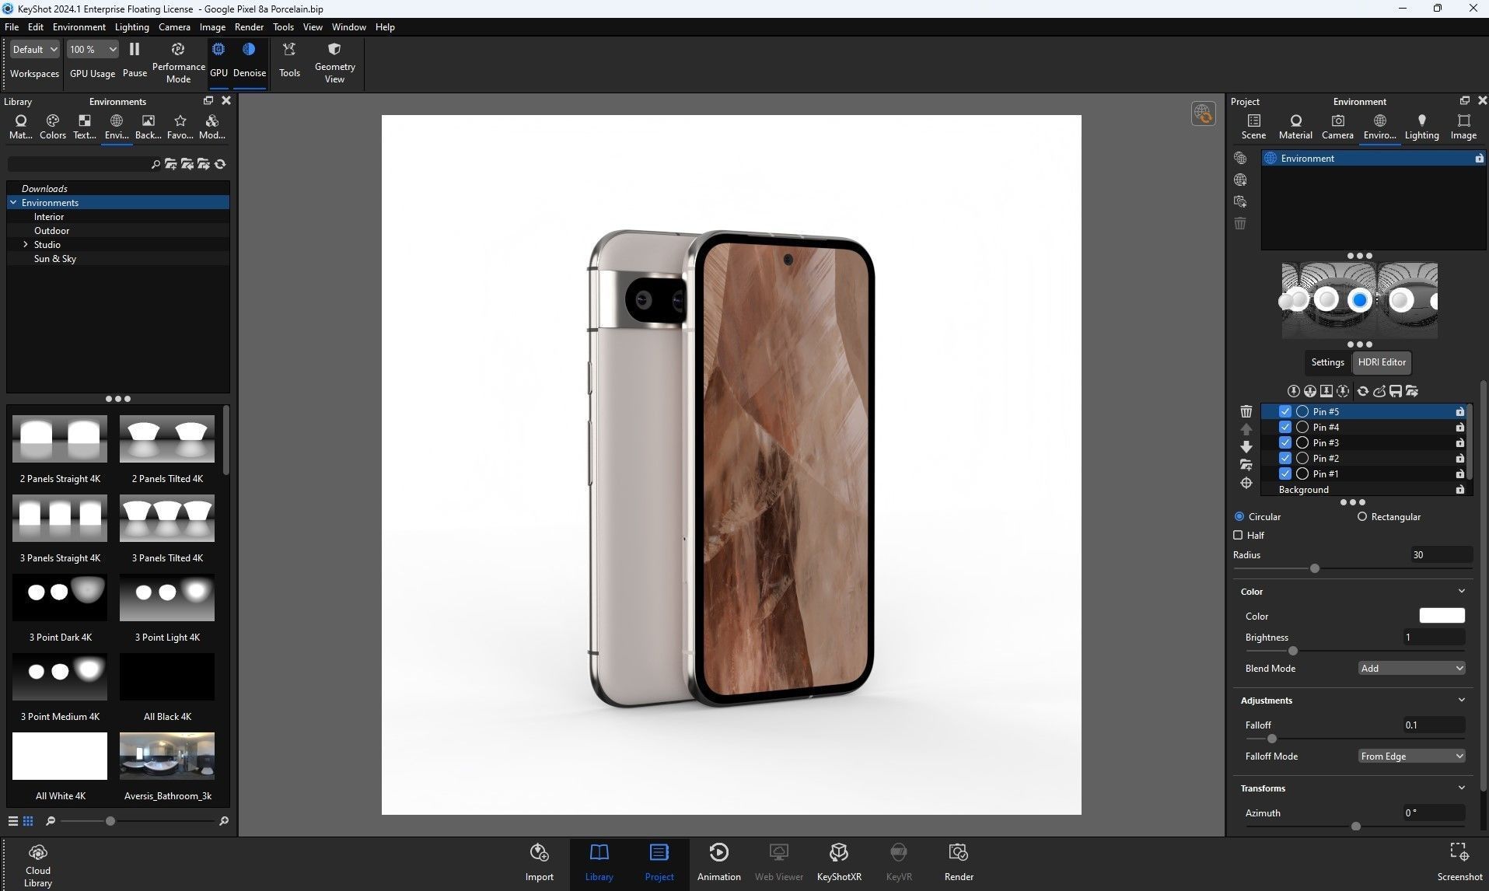Adjust the Brightness slider
Viewport: 1489px width, 891px height.
[x=1292, y=651]
